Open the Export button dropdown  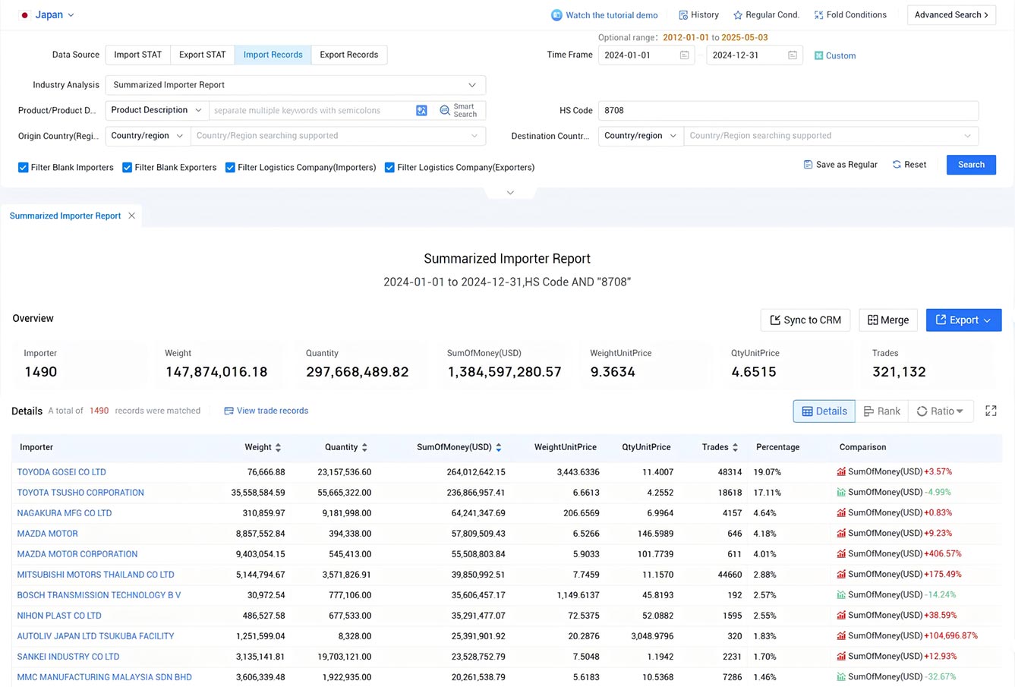963,320
